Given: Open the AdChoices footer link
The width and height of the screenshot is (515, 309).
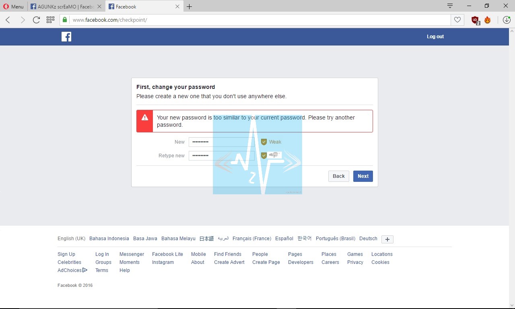Looking at the screenshot, I should click(72, 270).
